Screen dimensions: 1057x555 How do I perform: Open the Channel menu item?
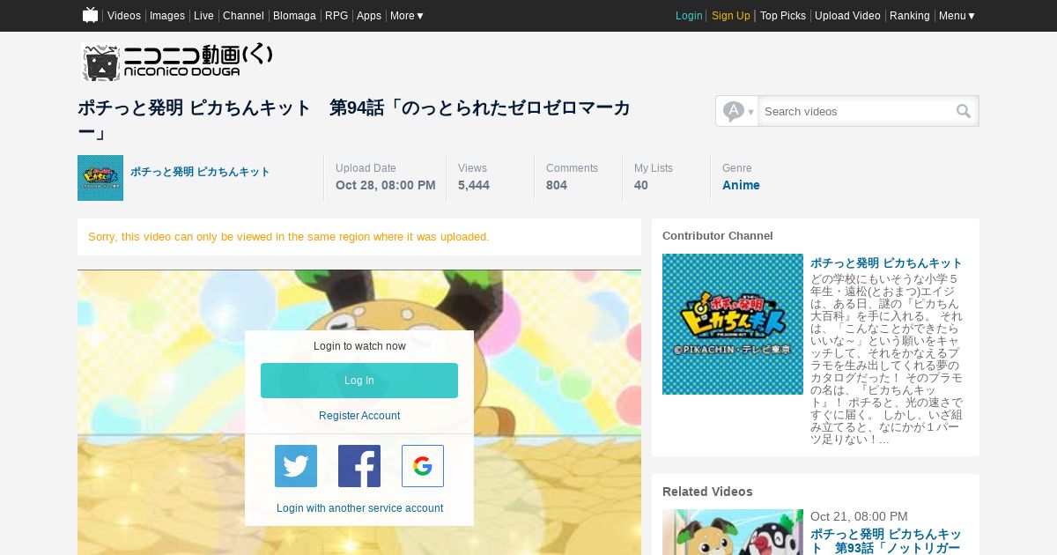[243, 16]
